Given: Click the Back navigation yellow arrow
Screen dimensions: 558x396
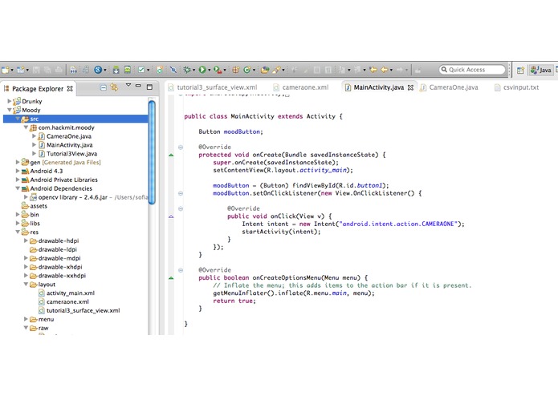Looking at the screenshot, I should click(x=385, y=70).
